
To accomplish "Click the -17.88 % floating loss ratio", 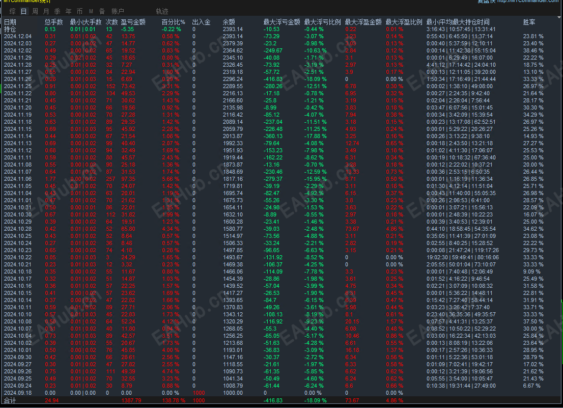I will tap(315, 136).
